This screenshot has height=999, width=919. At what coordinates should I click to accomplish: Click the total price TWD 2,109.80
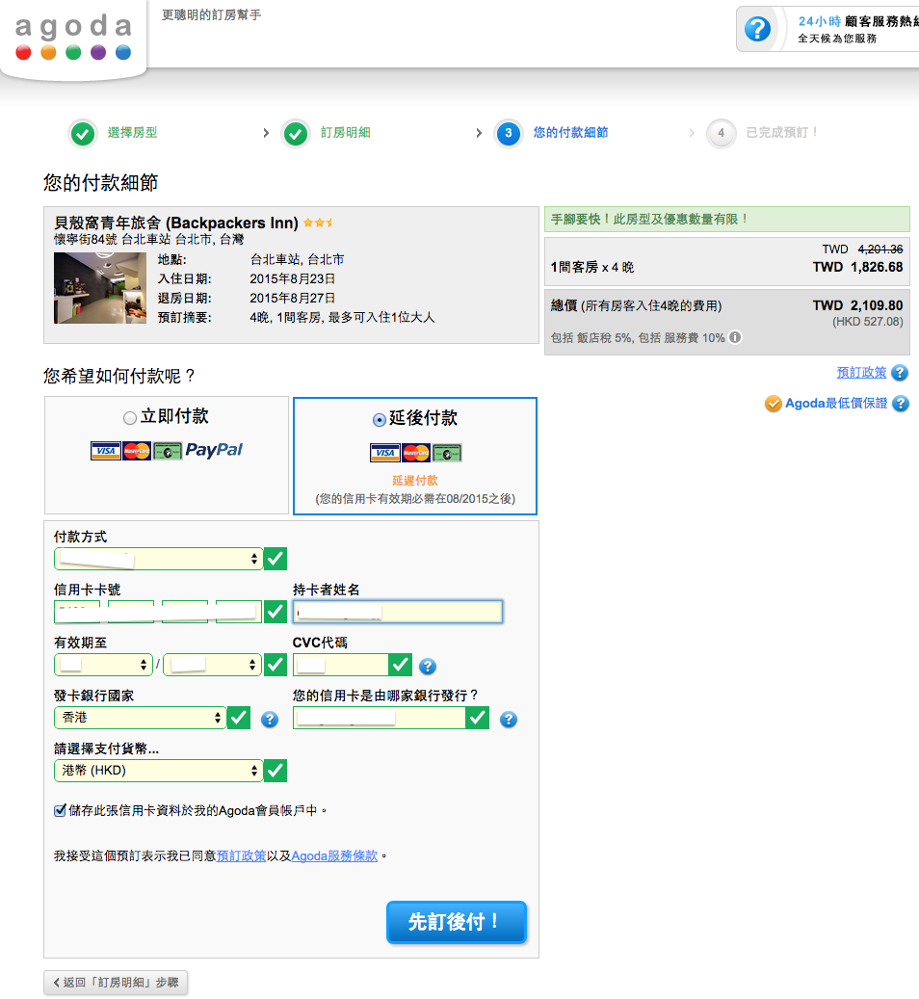click(857, 305)
